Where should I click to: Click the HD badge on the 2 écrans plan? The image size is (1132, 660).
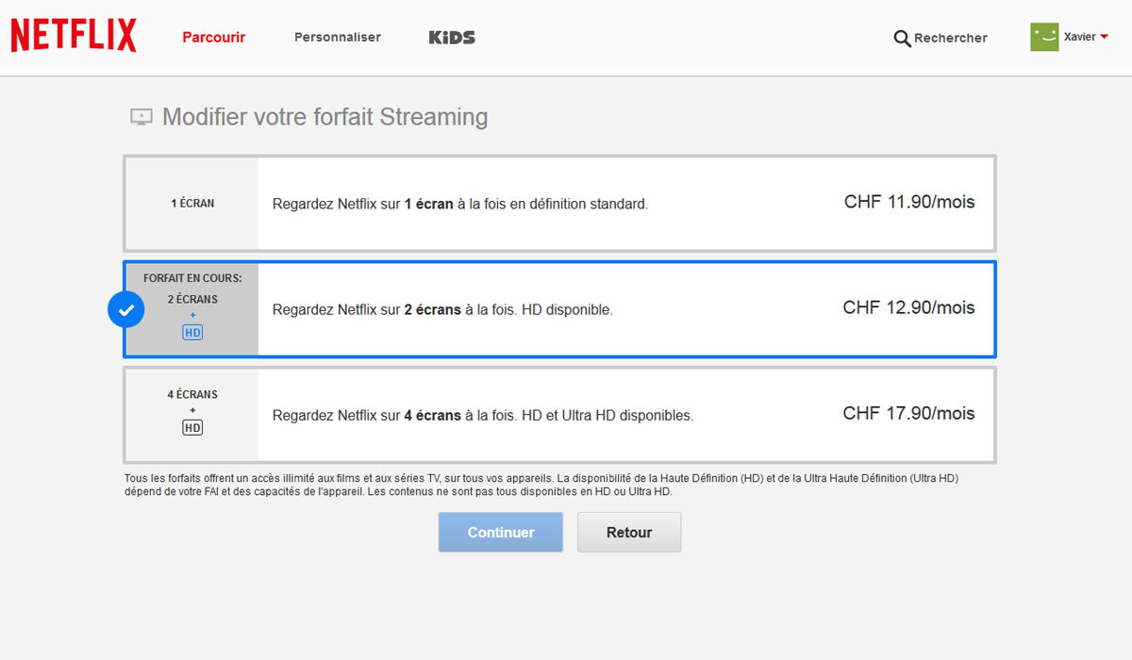tap(191, 332)
